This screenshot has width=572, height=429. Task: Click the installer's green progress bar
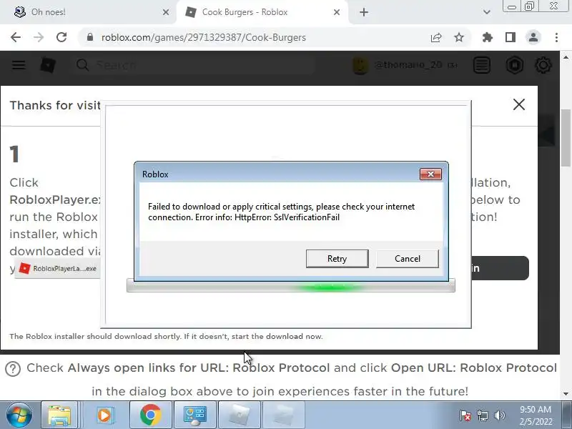(291, 285)
